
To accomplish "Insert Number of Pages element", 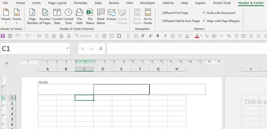I will (x=45, y=17).
